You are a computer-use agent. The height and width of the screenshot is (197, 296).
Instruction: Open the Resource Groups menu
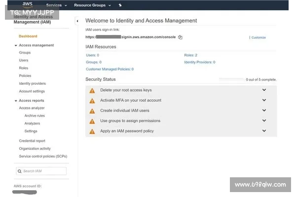(92, 5)
